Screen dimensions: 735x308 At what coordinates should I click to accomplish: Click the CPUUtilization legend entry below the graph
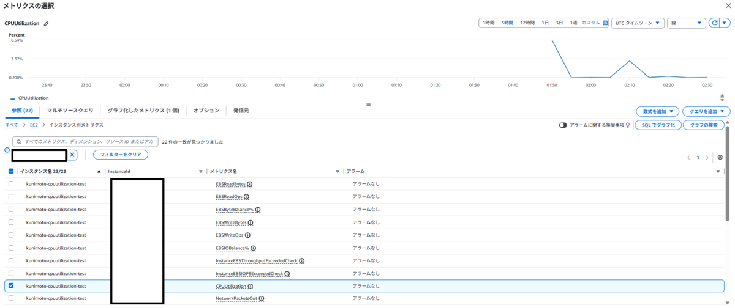[29, 98]
